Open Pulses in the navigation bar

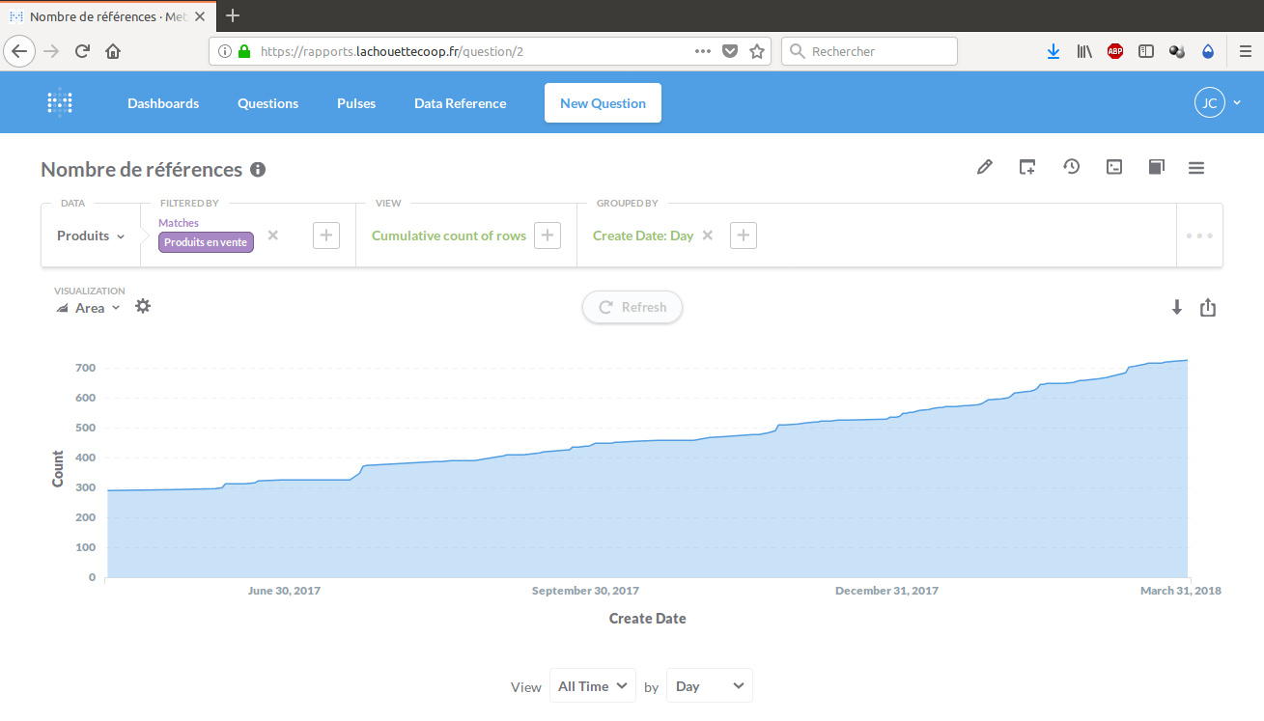pyautogui.click(x=356, y=103)
